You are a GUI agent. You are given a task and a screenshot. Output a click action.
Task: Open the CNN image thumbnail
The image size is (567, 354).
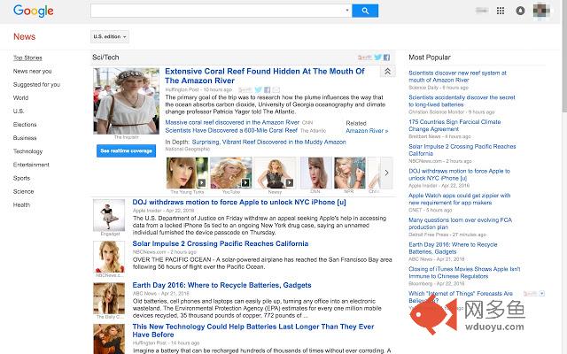315,173
